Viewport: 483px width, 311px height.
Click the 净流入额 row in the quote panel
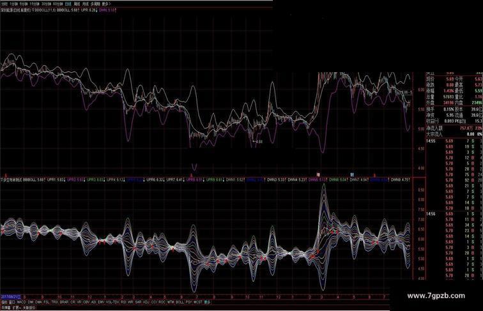coord(454,128)
